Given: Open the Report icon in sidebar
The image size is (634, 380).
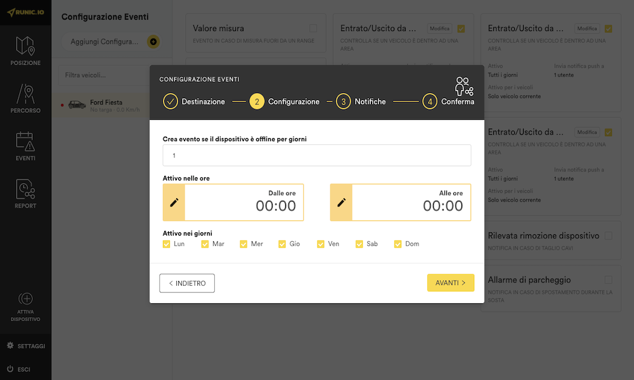Looking at the screenshot, I should tap(25, 189).
